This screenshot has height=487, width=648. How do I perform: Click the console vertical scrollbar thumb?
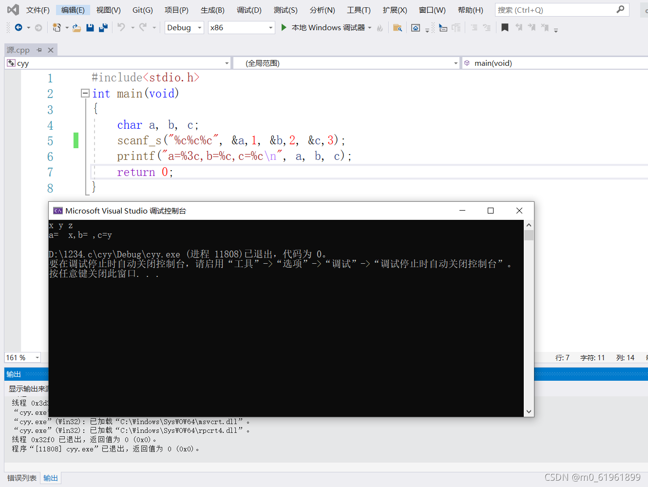(x=529, y=235)
